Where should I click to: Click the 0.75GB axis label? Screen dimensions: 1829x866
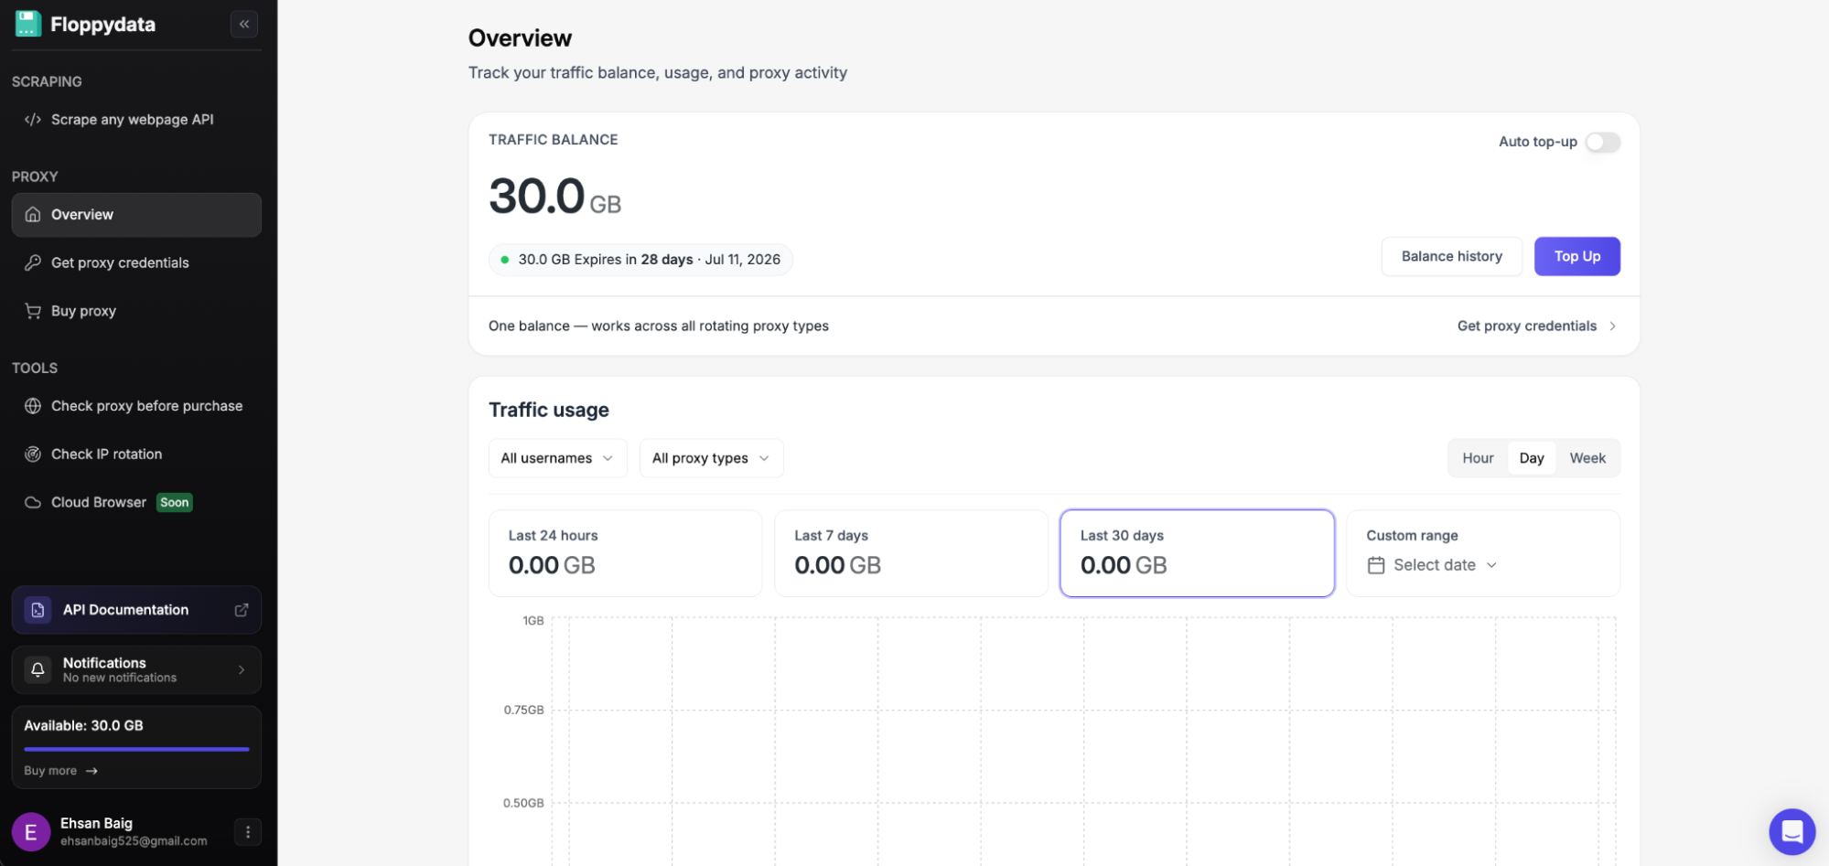(523, 711)
